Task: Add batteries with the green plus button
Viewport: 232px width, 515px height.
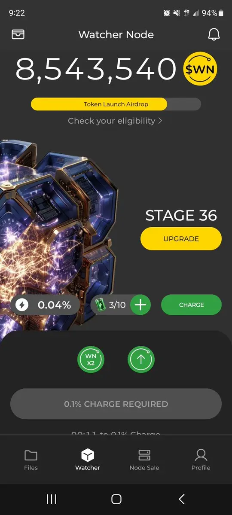Action: [x=140, y=305]
